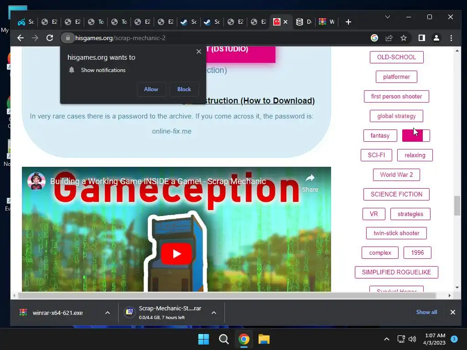Screen dimensions: 467x350
Task: Block notifications from hisgames.org
Action: 184,89
